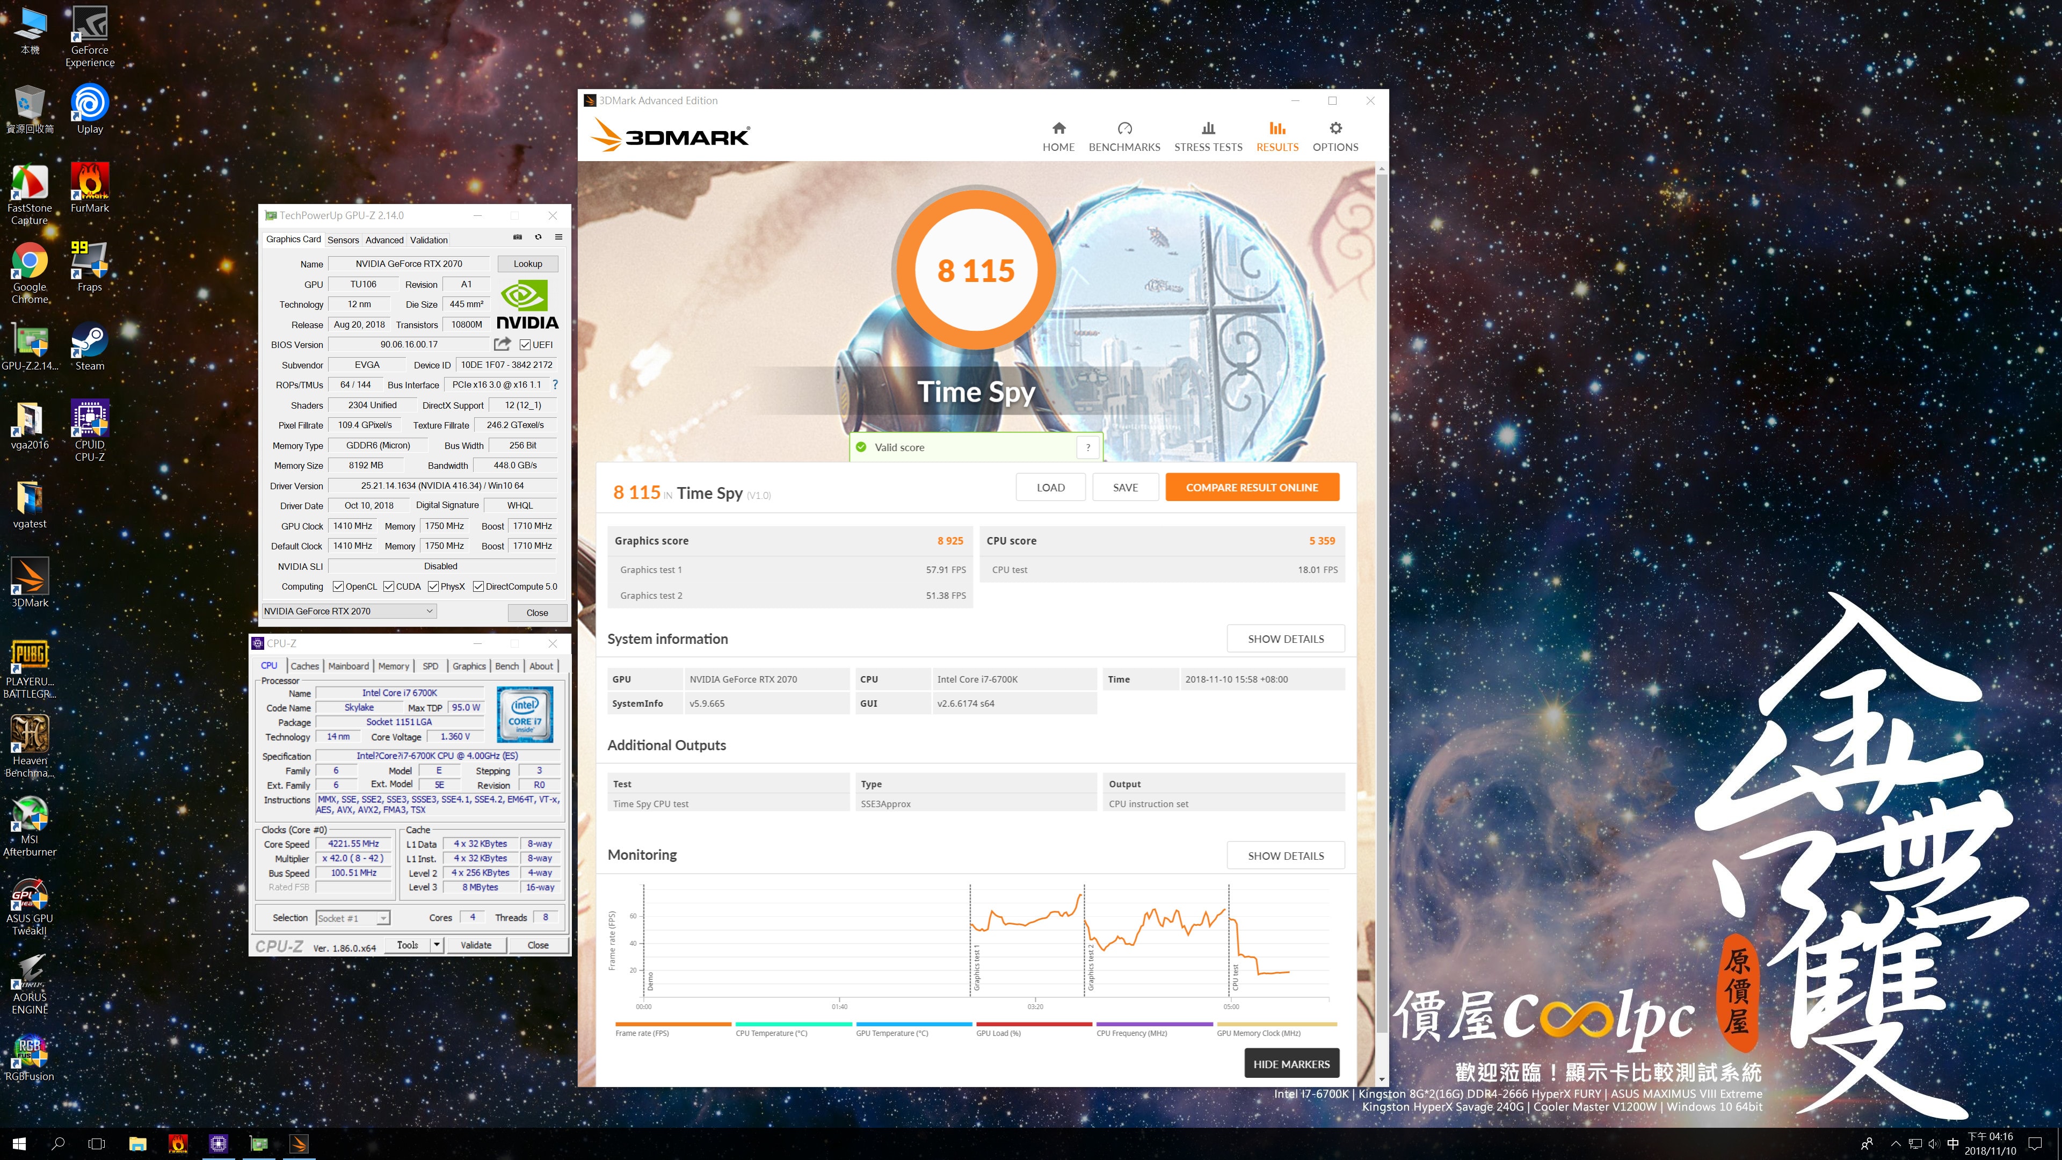Viewport: 2062px width, 1160px height.
Task: Click Valid score question mark
Action: 1087,447
